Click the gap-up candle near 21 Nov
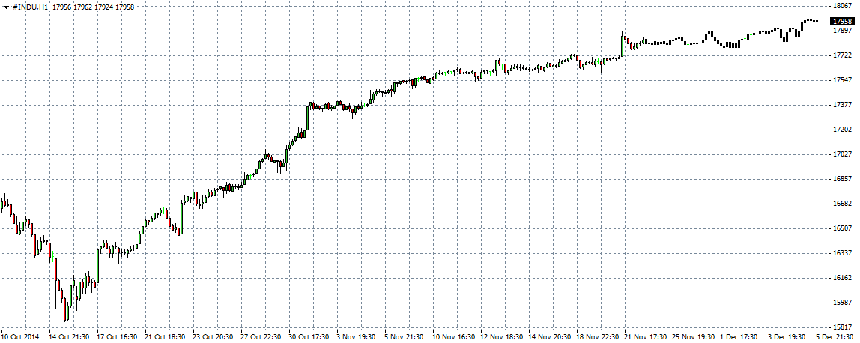This screenshot has width=860, height=343. coord(623,45)
